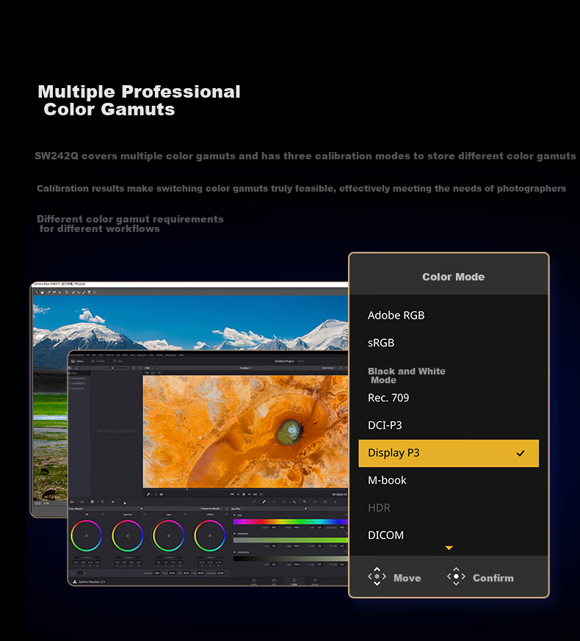The image size is (580, 641).
Task: Select the Adjustment Brush in Camera Raw toolbar
Action: click(84, 292)
